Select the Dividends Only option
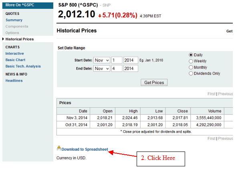The height and width of the screenshot is (176, 240). tap(191, 74)
